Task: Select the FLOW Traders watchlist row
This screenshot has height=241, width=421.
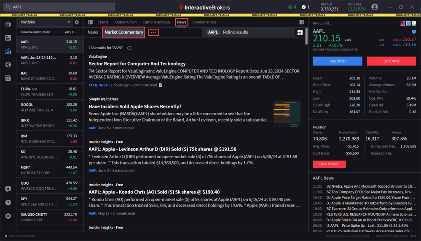Action: point(50,92)
